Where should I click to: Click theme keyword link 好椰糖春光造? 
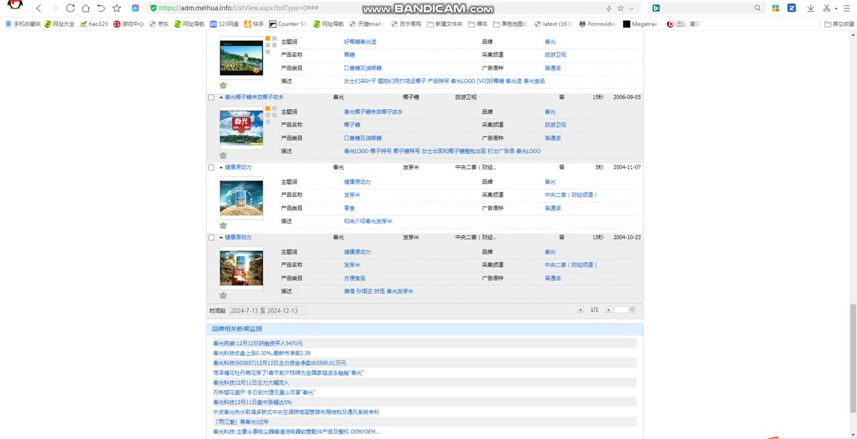(360, 41)
